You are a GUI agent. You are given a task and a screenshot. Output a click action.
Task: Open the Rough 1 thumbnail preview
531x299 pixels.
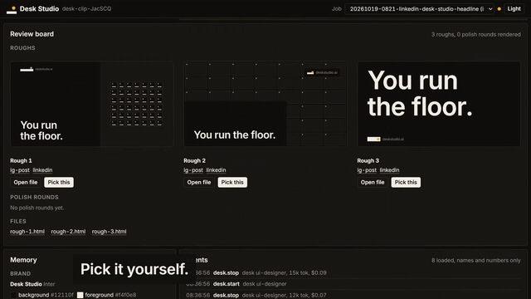pos(92,104)
